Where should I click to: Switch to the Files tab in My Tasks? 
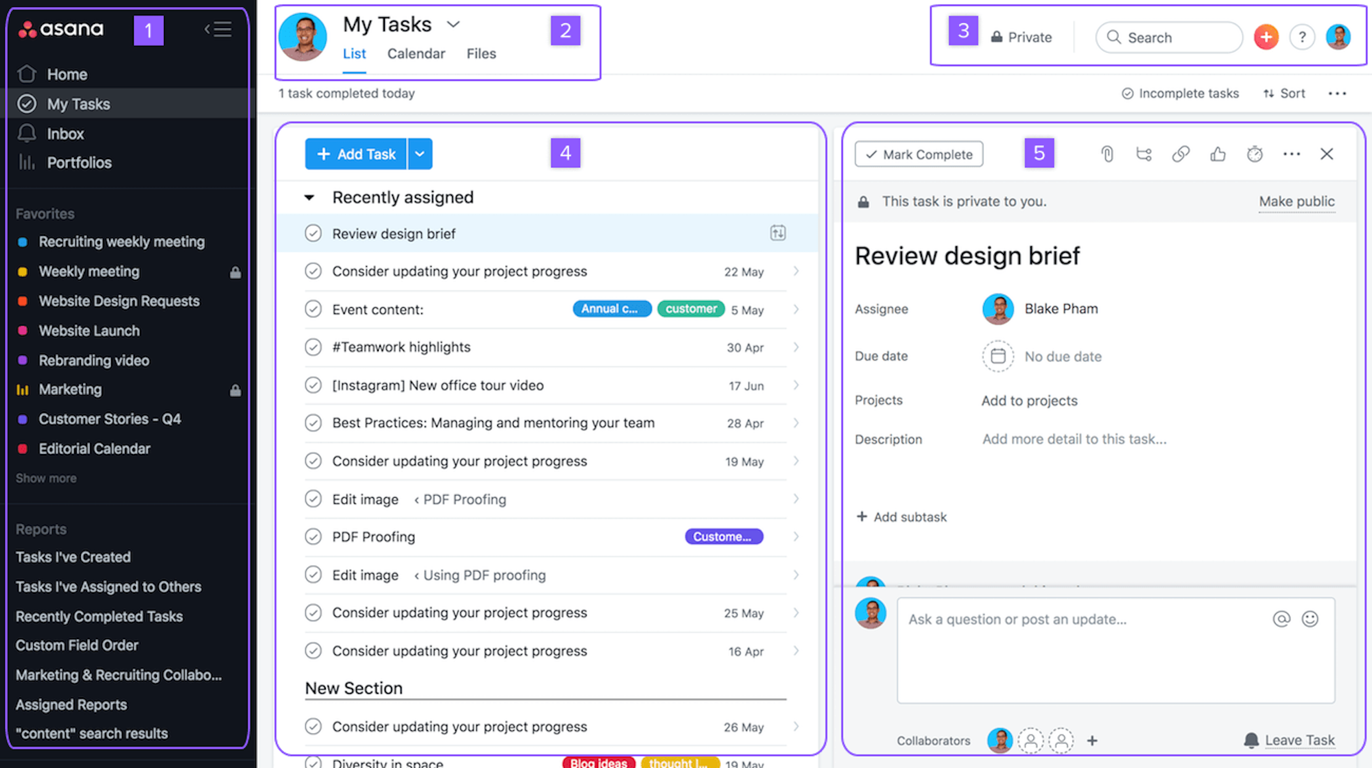point(482,53)
